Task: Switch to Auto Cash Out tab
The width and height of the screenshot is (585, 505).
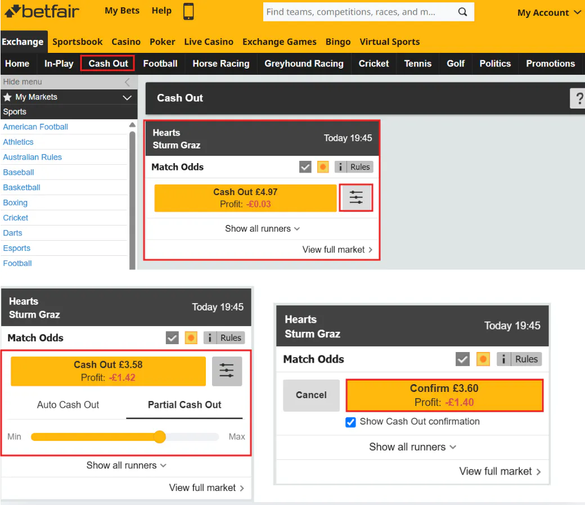Action: pos(68,405)
